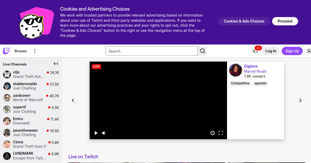311x163 pixels.
Task: Click the LIVE badge on the video
Action: (x=96, y=66)
